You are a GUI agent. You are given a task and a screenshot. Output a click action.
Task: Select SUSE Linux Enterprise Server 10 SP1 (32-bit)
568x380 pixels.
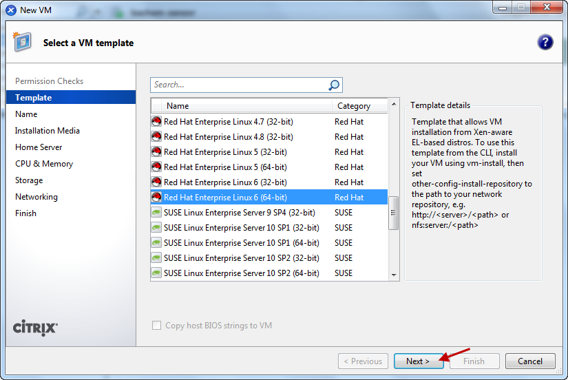pos(269,227)
